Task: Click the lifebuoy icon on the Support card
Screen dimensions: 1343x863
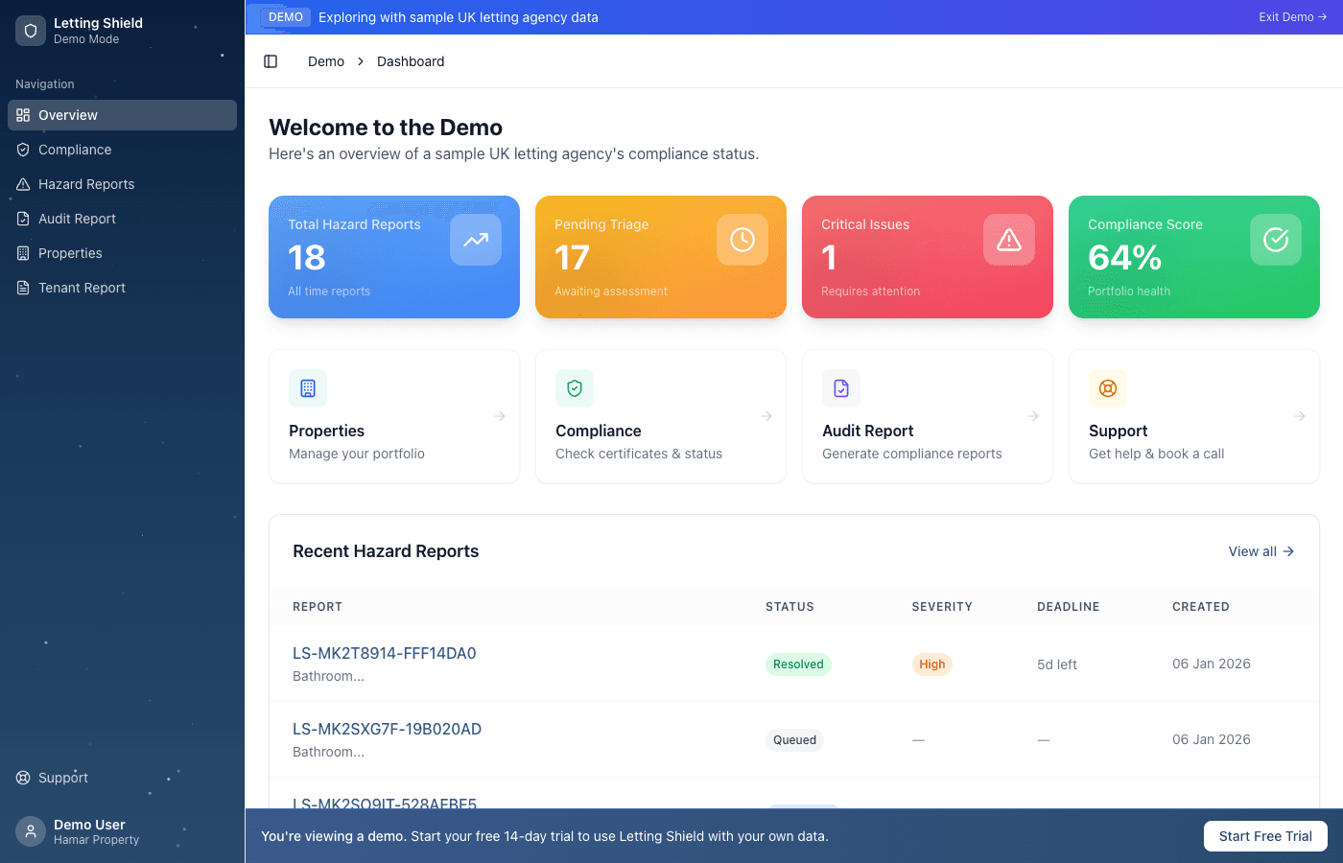Action: pos(1107,388)
